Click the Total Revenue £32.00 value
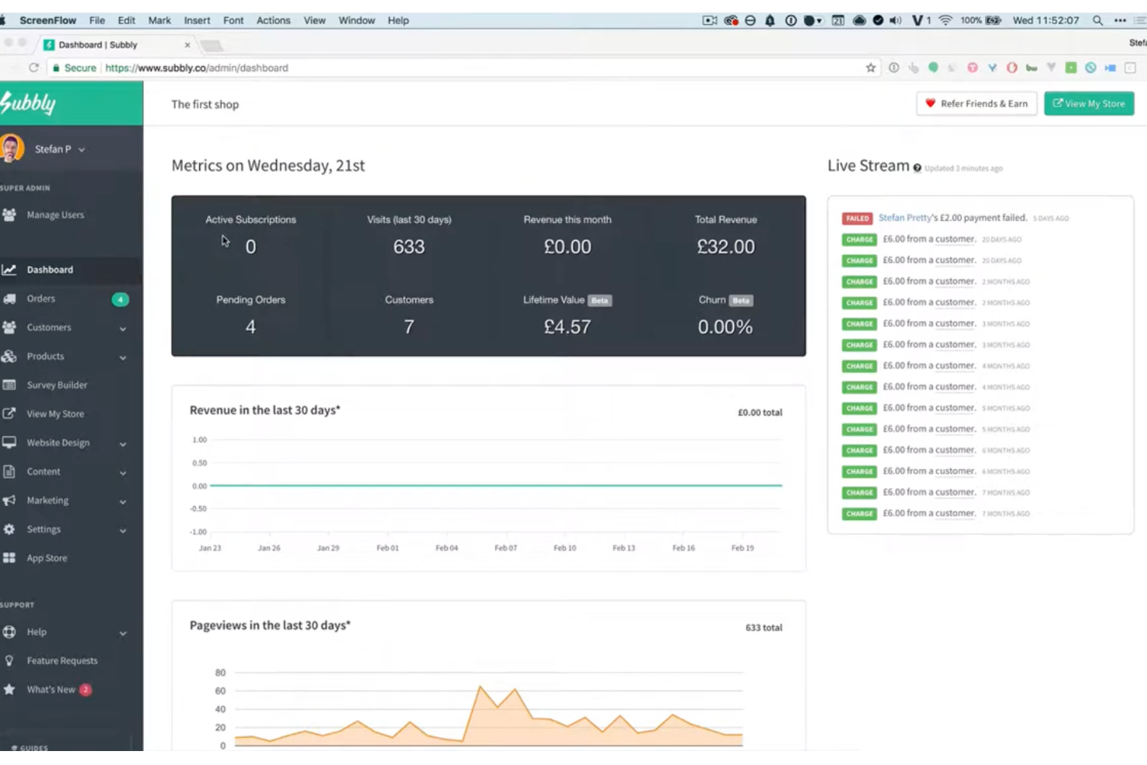 coord(725,247)
